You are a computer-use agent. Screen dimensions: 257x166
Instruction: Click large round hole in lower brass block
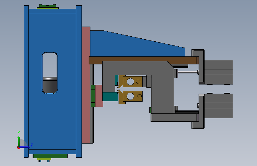coord(130,96)
